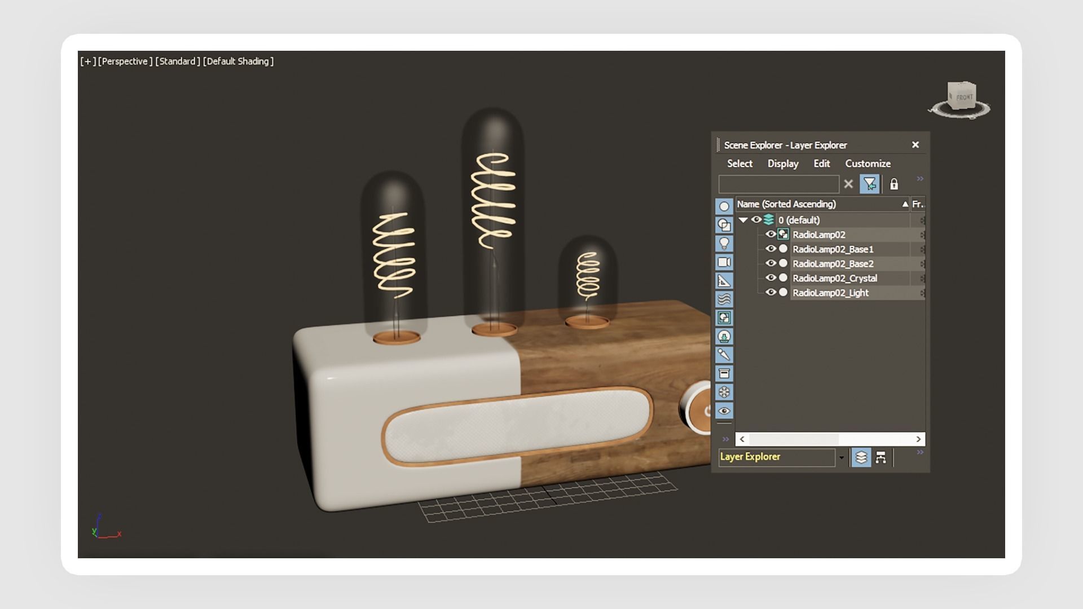1083x609 pixels.
Task: Toggle the Display Lights filter icon
Action: pos(724,244)
